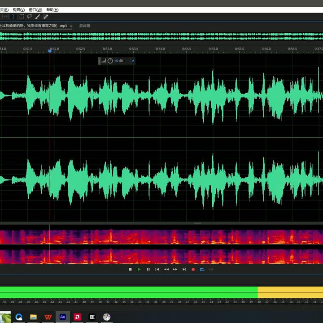Pick the Paintbrush Selection tool
323x323 pixels.
38,17
